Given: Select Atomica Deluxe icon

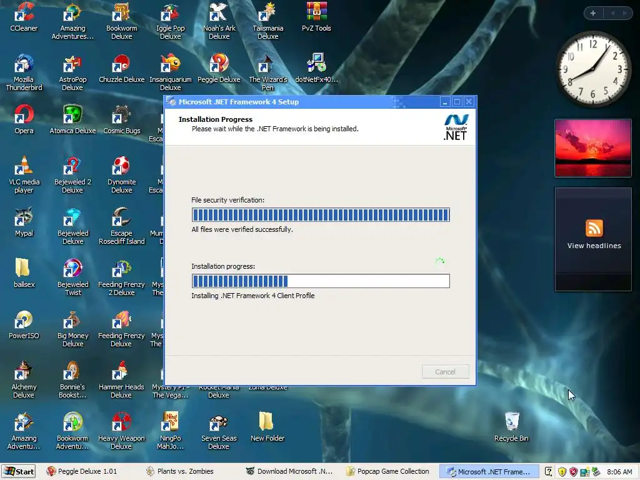Looking at the screenshot, I should pyautogui.click(x=72, y=115).
